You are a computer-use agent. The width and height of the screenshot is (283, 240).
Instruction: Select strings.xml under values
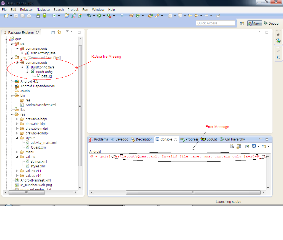coord(39,162)
